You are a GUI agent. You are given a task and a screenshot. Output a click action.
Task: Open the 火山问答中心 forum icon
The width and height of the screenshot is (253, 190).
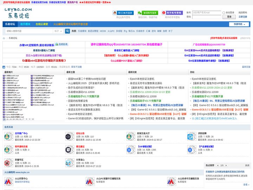coord(9,182)
